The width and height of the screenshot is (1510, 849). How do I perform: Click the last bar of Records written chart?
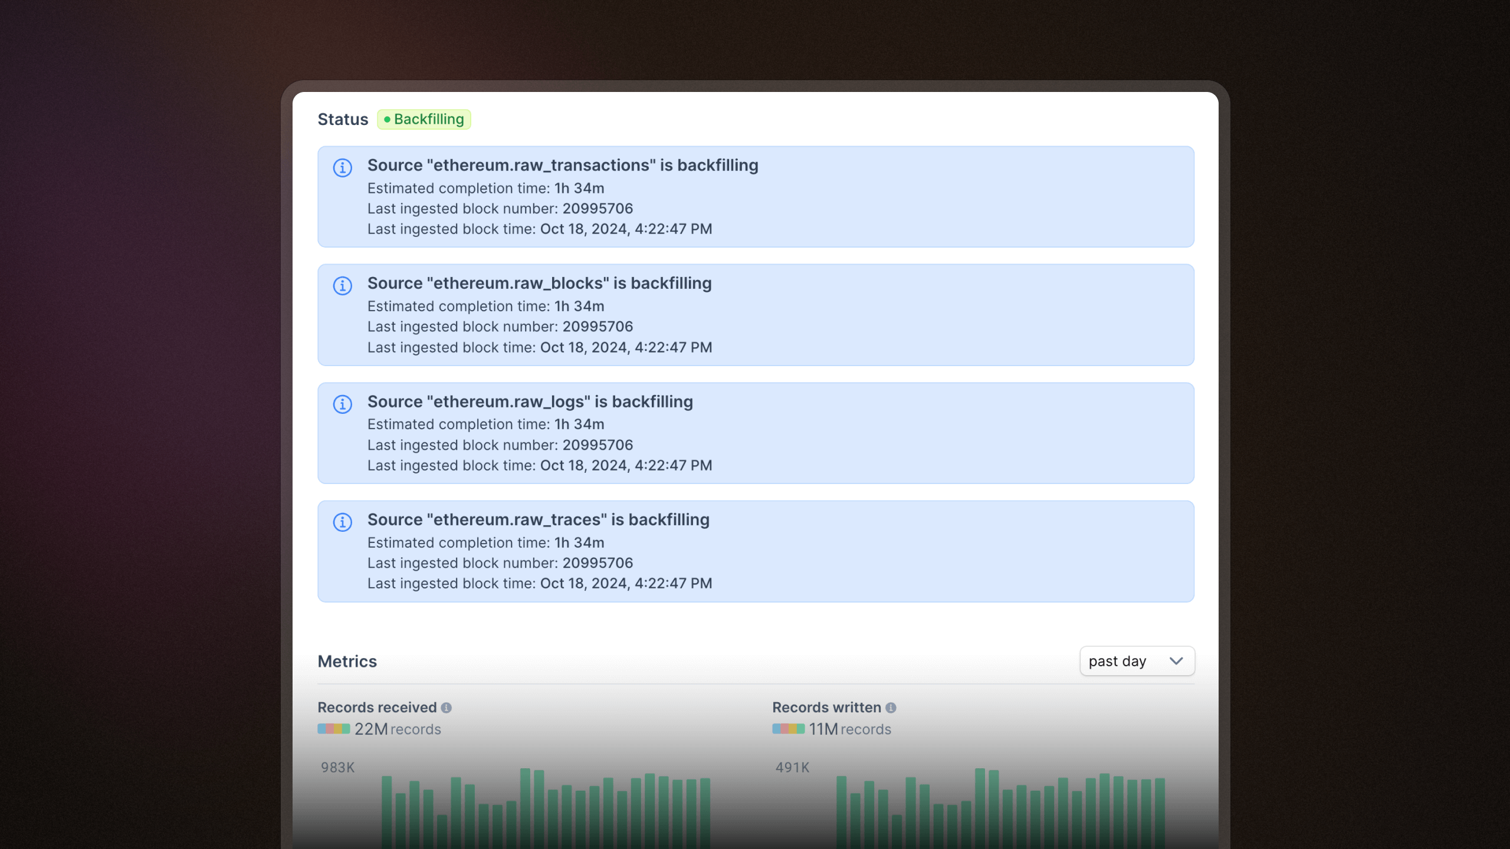pos(1160,813)
